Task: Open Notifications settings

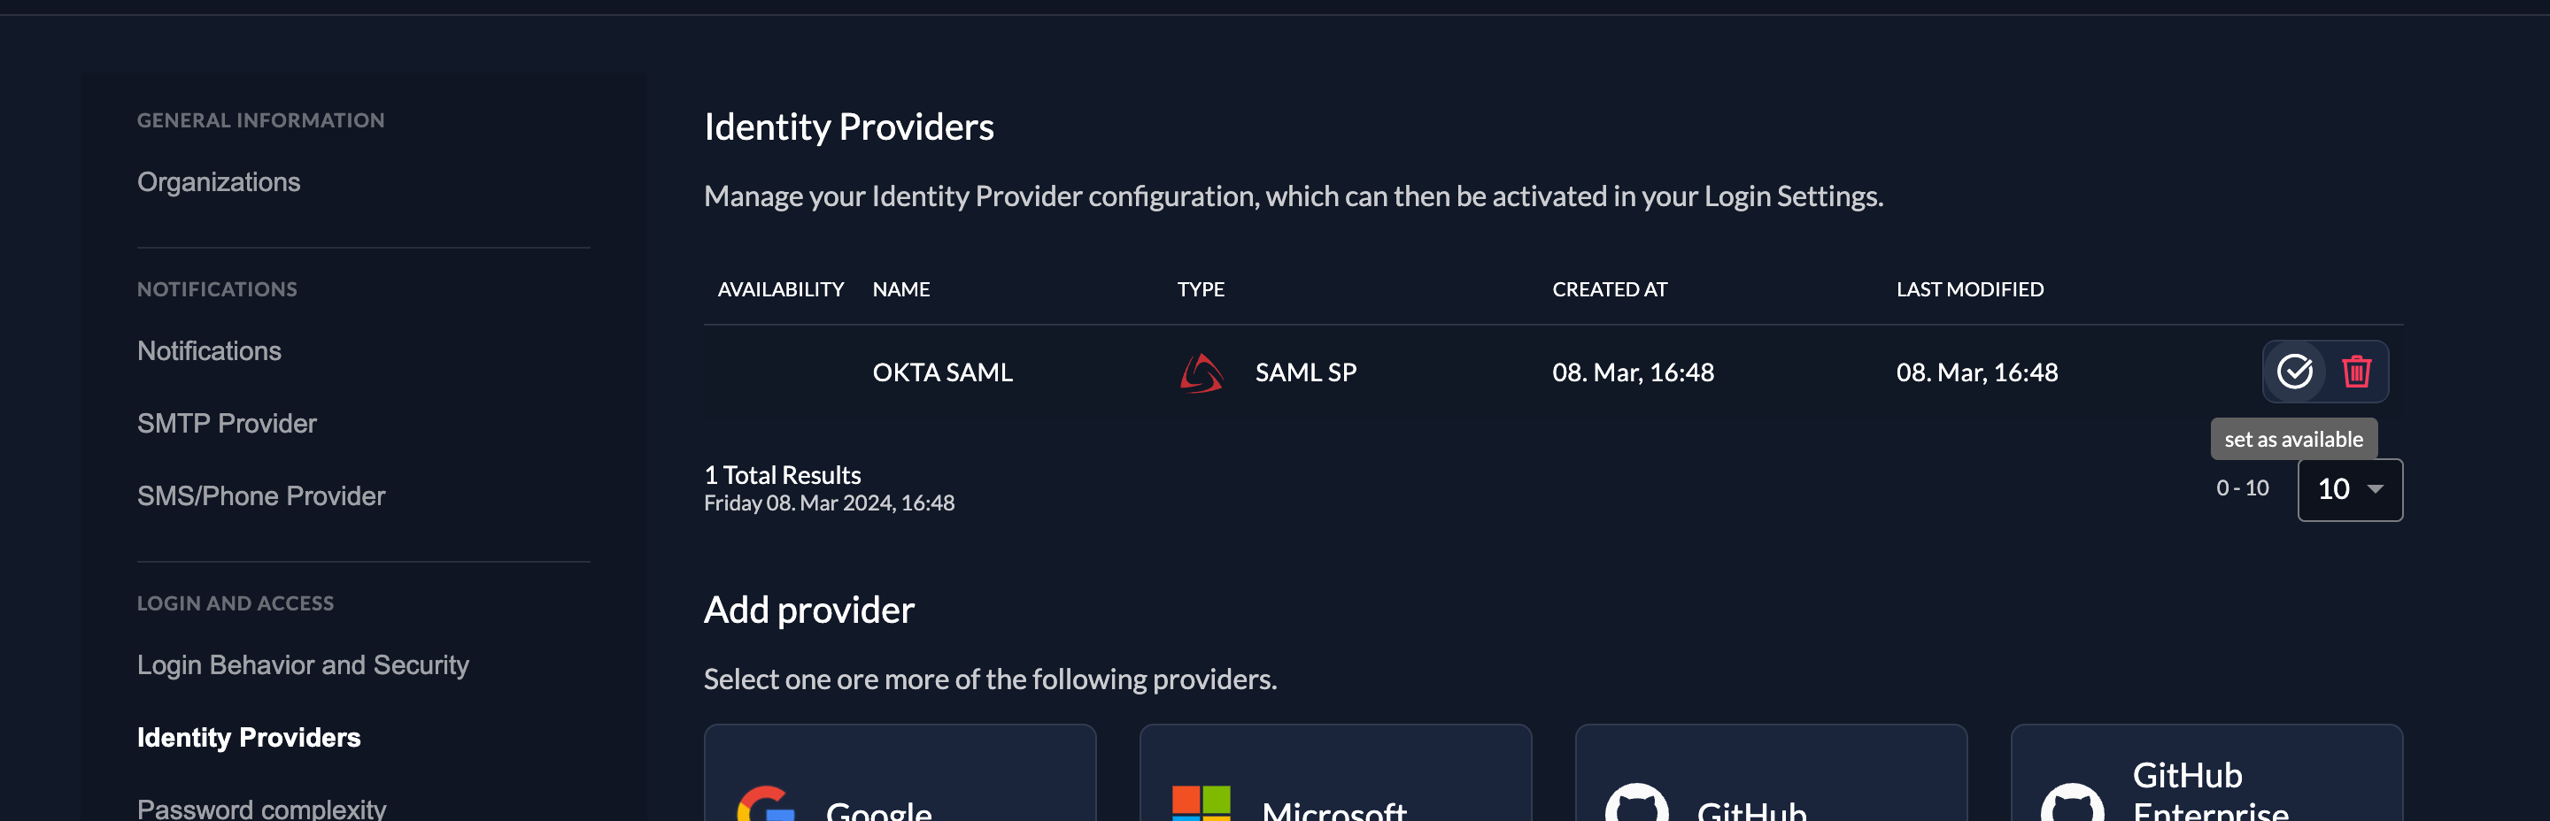Action: (209, 350)
